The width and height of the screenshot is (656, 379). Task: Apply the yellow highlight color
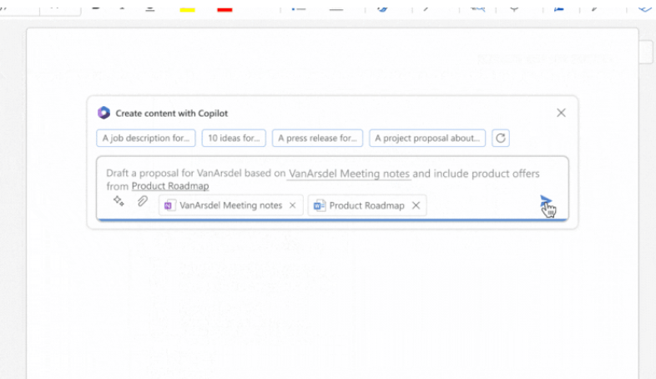(187, 8)
